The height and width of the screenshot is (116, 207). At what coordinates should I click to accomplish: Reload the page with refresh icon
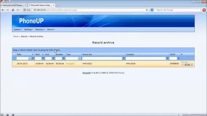13,10
